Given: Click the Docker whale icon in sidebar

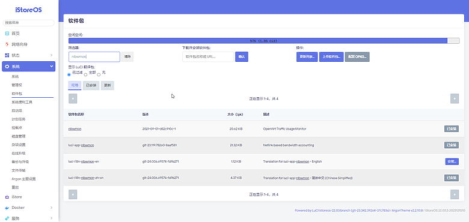Looking at the screenshot, I should [7, 208].
